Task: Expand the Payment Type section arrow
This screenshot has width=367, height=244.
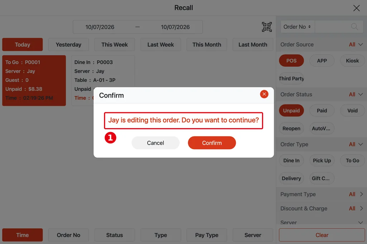Action: [x=361, y=194]
